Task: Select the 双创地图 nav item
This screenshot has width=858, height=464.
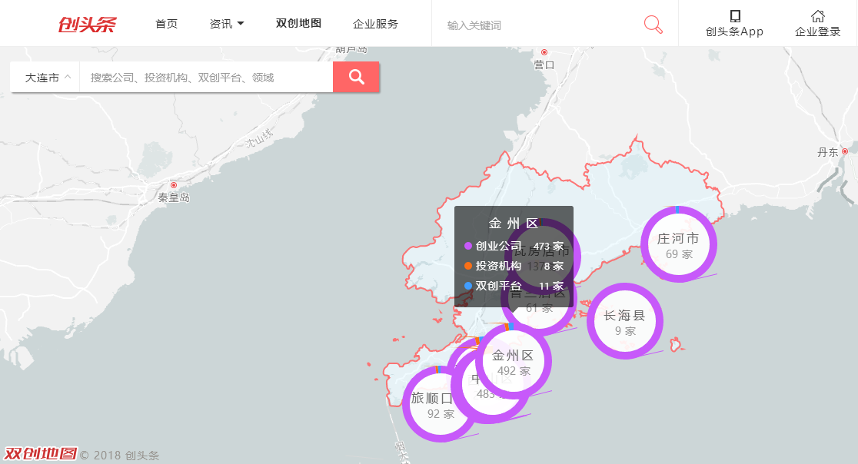Action: coord(298,24)
